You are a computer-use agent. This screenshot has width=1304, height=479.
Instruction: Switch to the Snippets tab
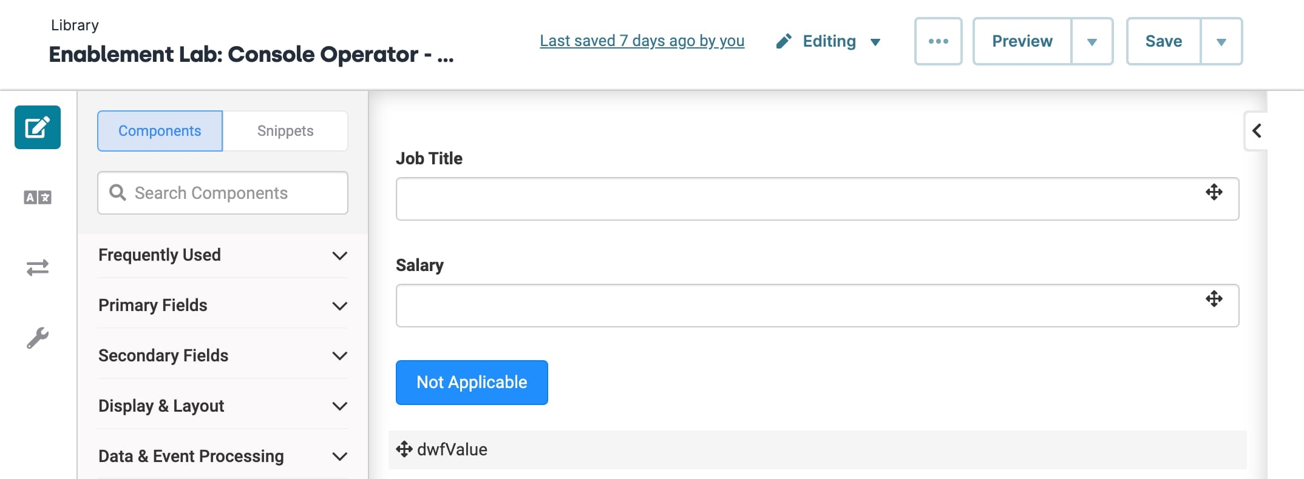click(285, 131)
